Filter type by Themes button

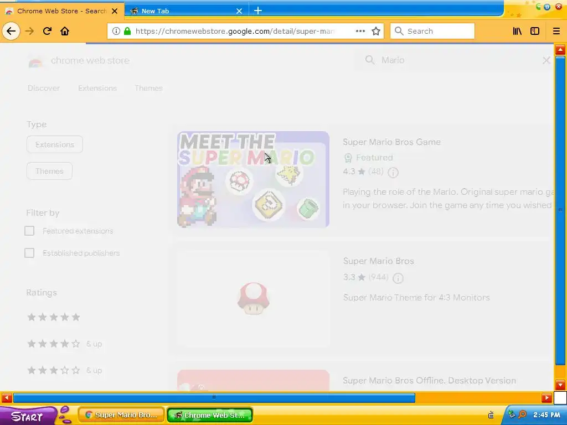click(49, 171)
